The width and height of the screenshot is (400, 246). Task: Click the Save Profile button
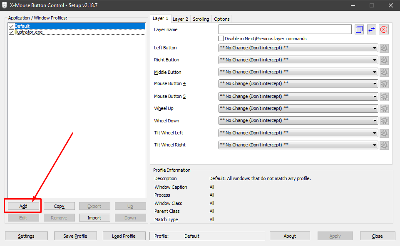(x=75, y=236)
